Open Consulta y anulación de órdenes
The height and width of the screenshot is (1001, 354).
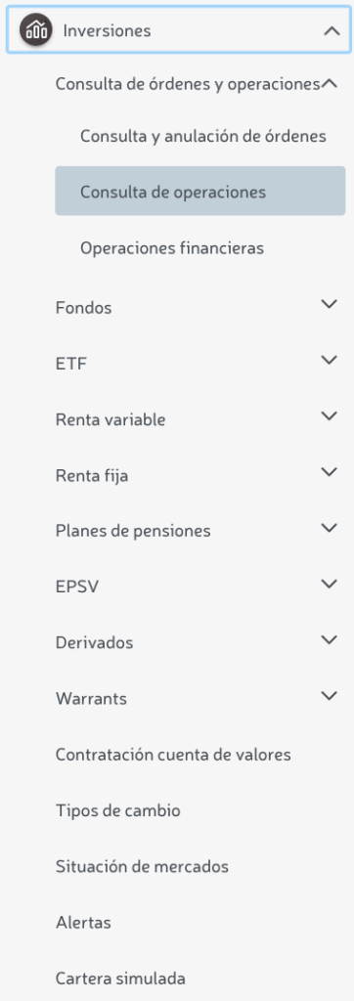[x=203, y=136]
